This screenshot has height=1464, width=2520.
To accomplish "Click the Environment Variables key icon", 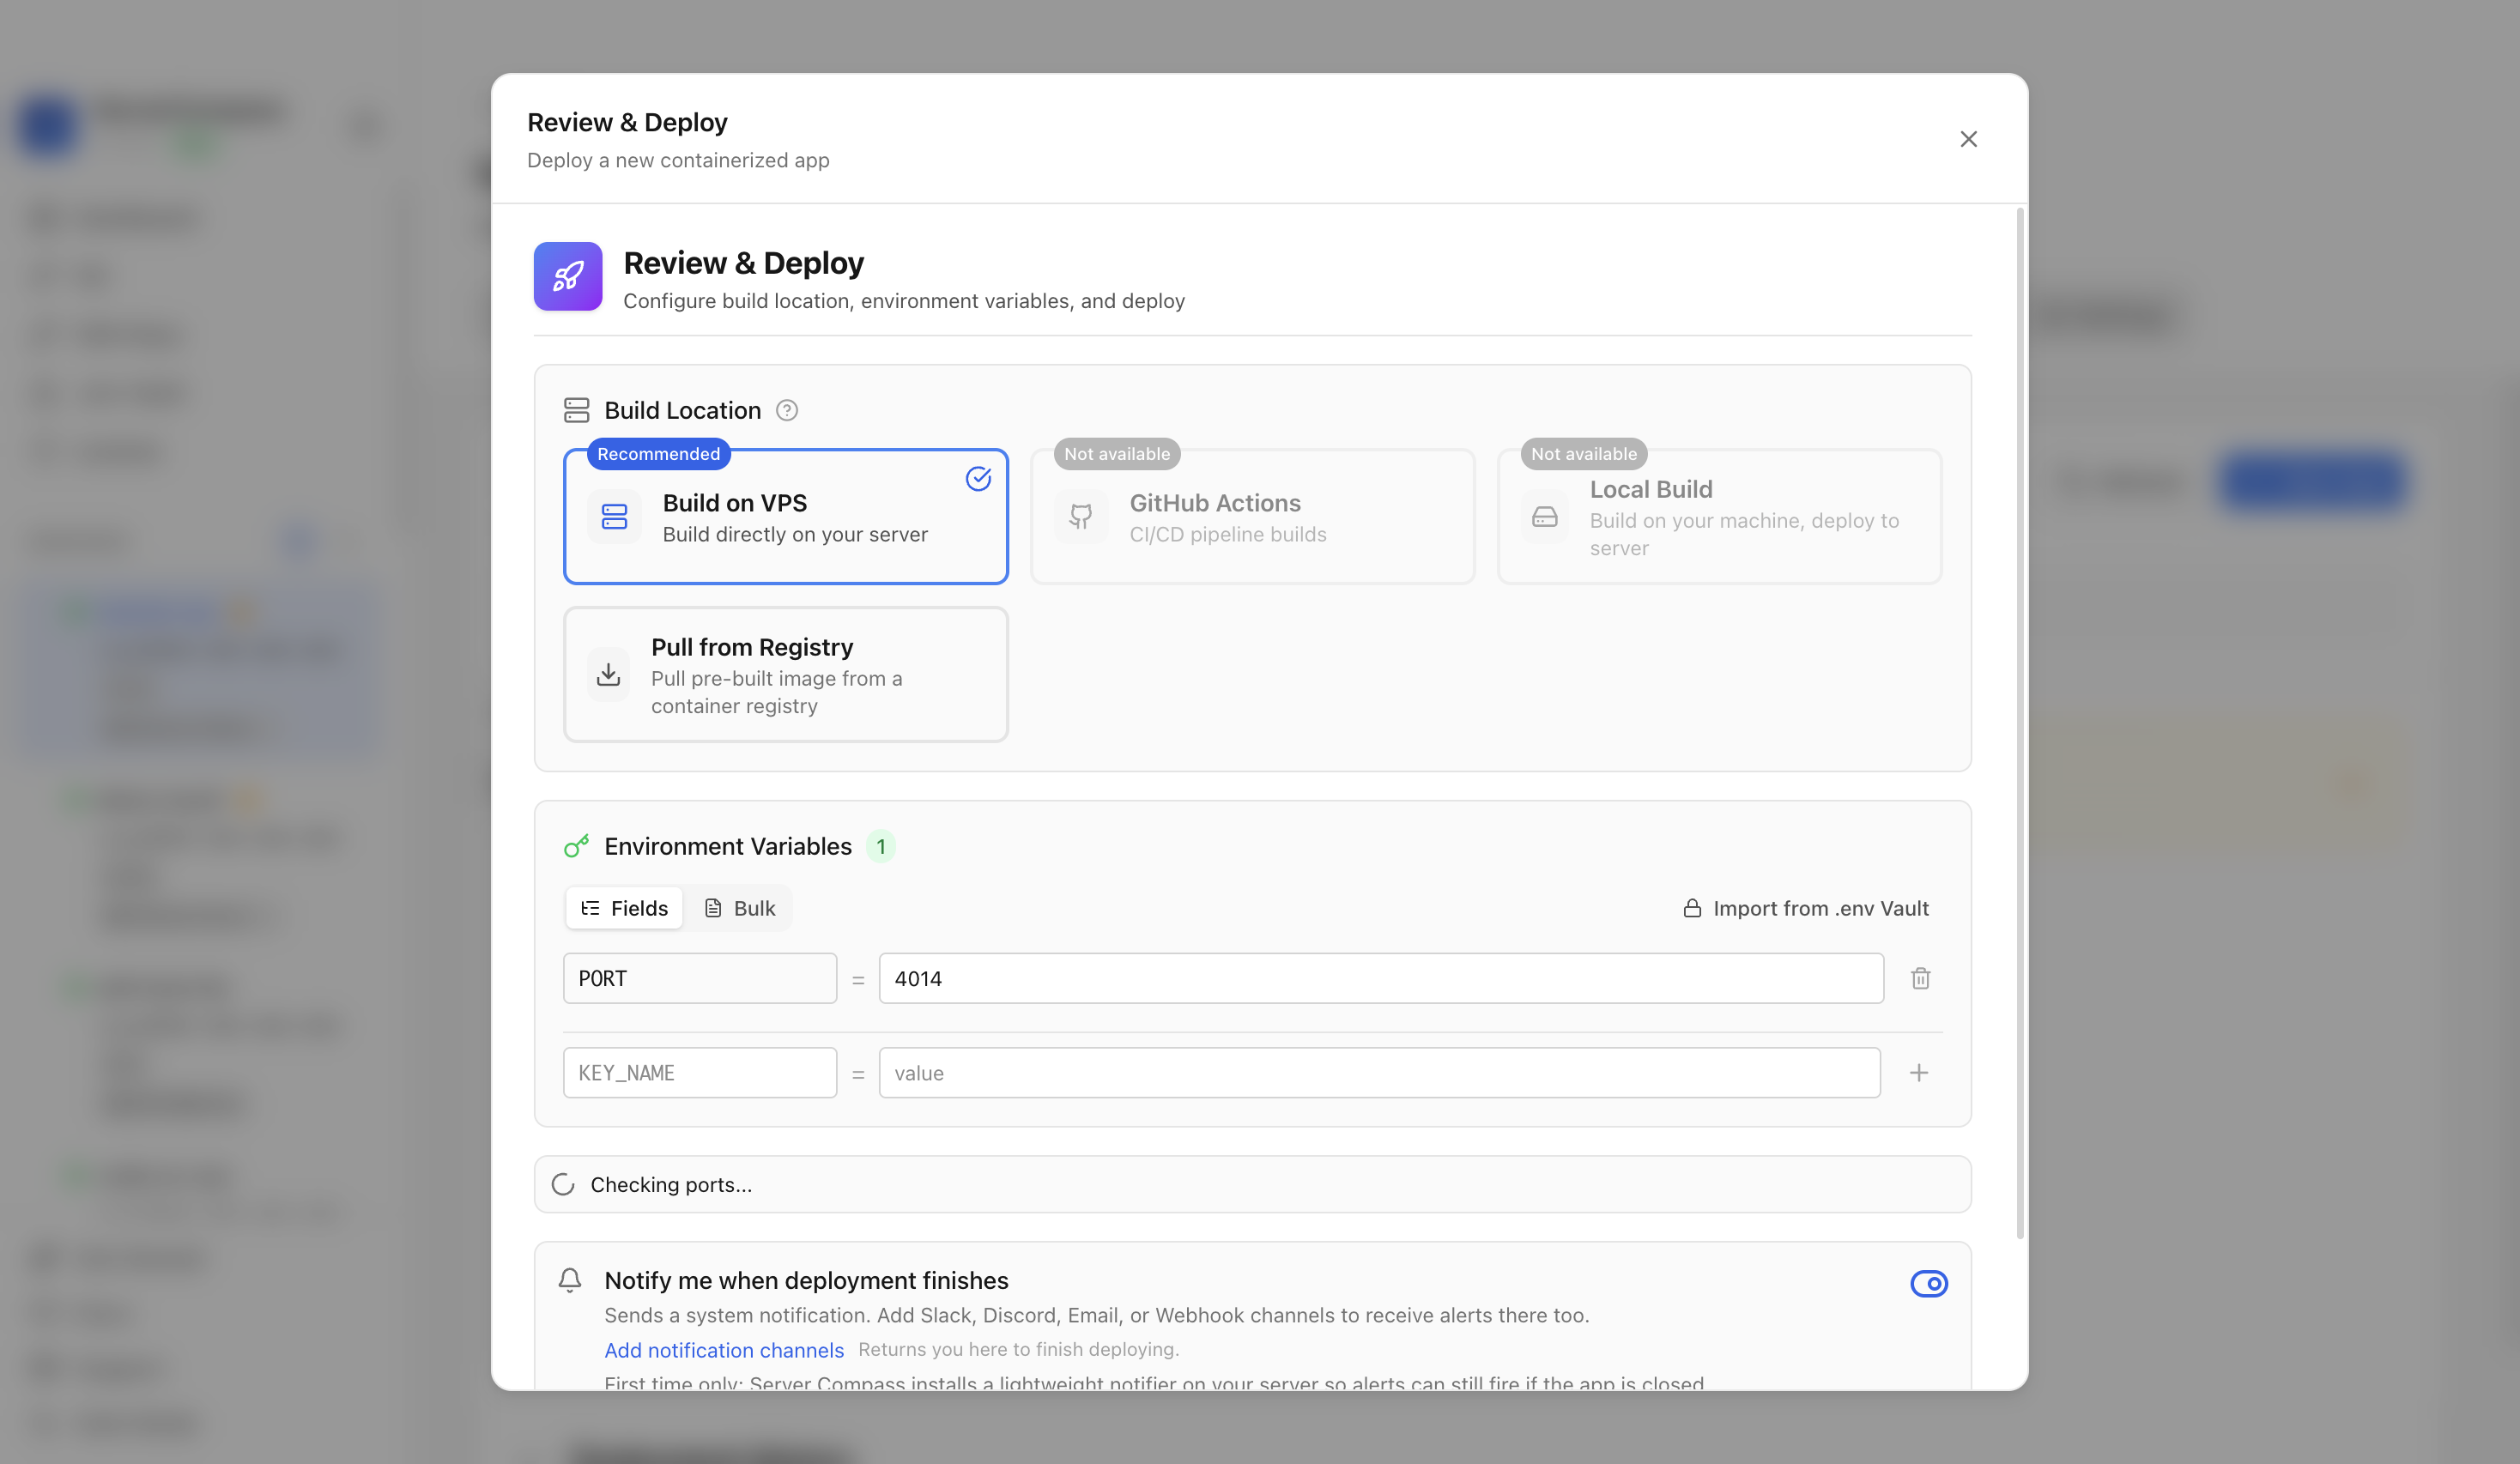I will click(577, 846).
